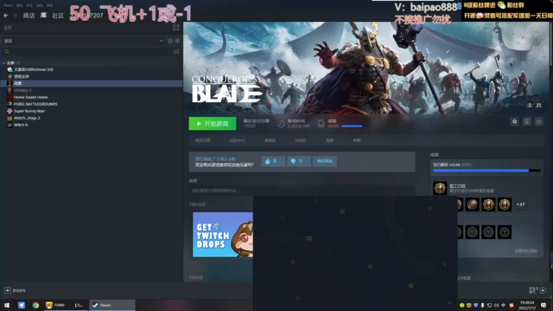Open friends and chat plus icon
The height and width of the screenshot is (311, 553).
coord(543,290)
